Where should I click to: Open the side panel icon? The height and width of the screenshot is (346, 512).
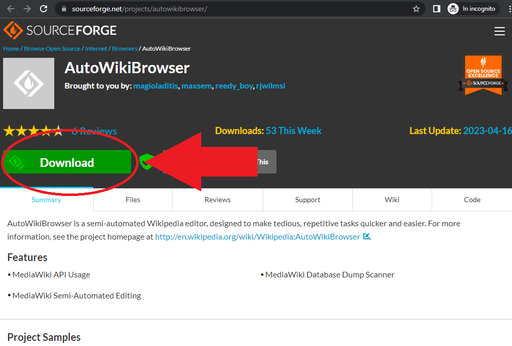437,9
